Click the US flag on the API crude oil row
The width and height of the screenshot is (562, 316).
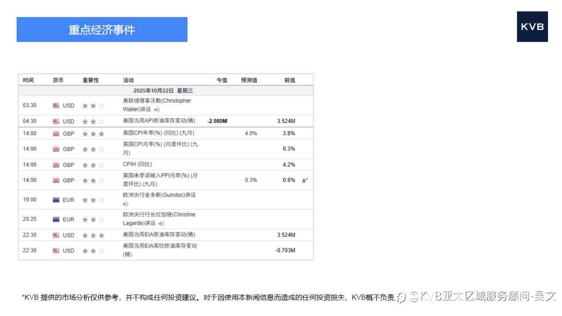click(56, 121)
